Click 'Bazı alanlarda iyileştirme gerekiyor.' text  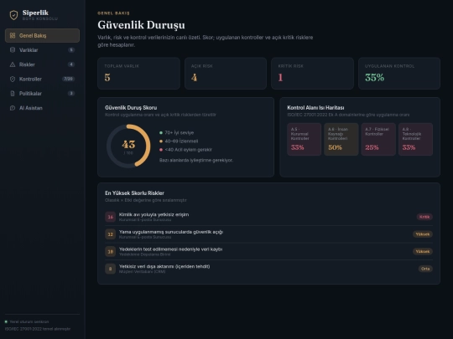[x=196, y=160]
